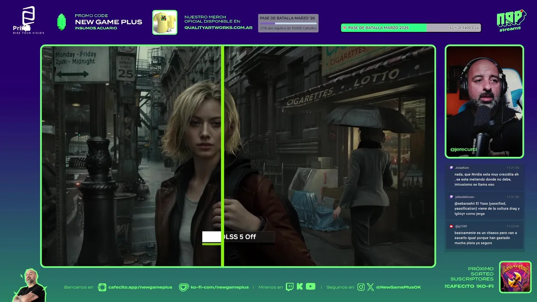Click the NUESTRO MERCH OFICIAL DISPONIBLE EN text
The height and width of the screenshot is (302, 537).
pyautogui.click(x=212, y=19)
